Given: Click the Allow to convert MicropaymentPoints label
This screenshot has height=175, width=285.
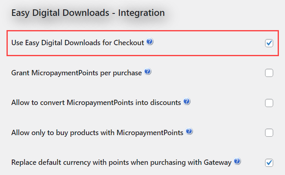Looking at the screenshot, I should click(96, 103).
